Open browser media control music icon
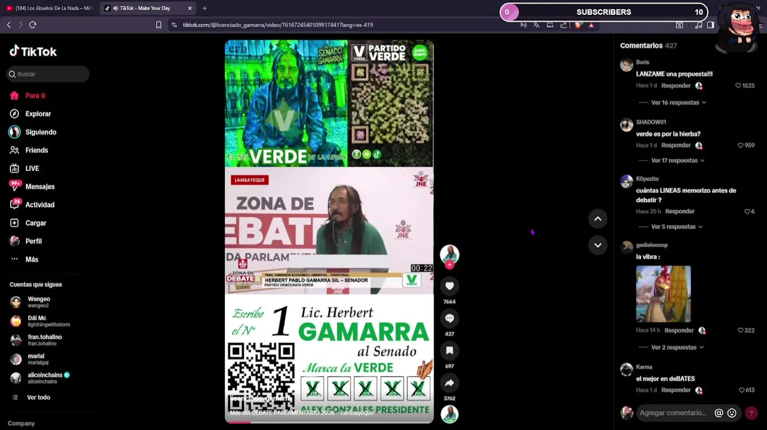Screen dimensions: 767x430 tap(698, 25)
